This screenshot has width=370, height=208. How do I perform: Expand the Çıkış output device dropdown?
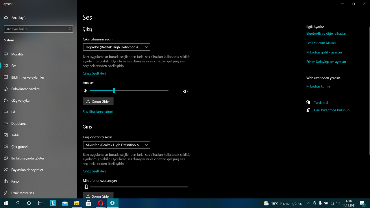(x=116, y=47)
